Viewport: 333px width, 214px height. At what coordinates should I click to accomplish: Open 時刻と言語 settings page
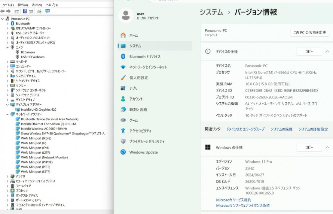155,110
